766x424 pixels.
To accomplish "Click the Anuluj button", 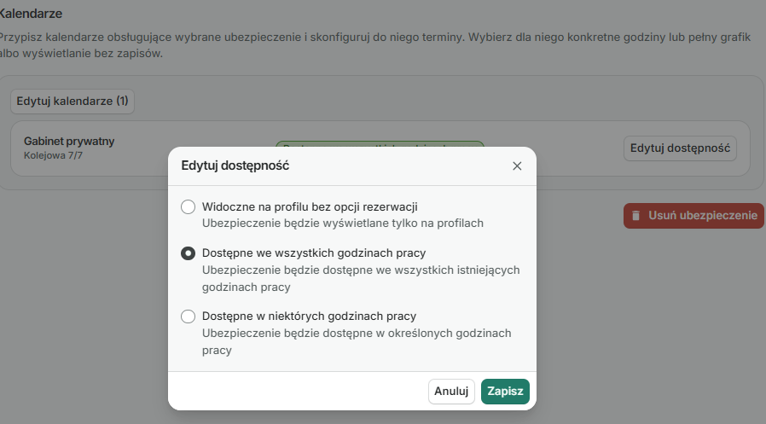I will click(x=451, y=392).
